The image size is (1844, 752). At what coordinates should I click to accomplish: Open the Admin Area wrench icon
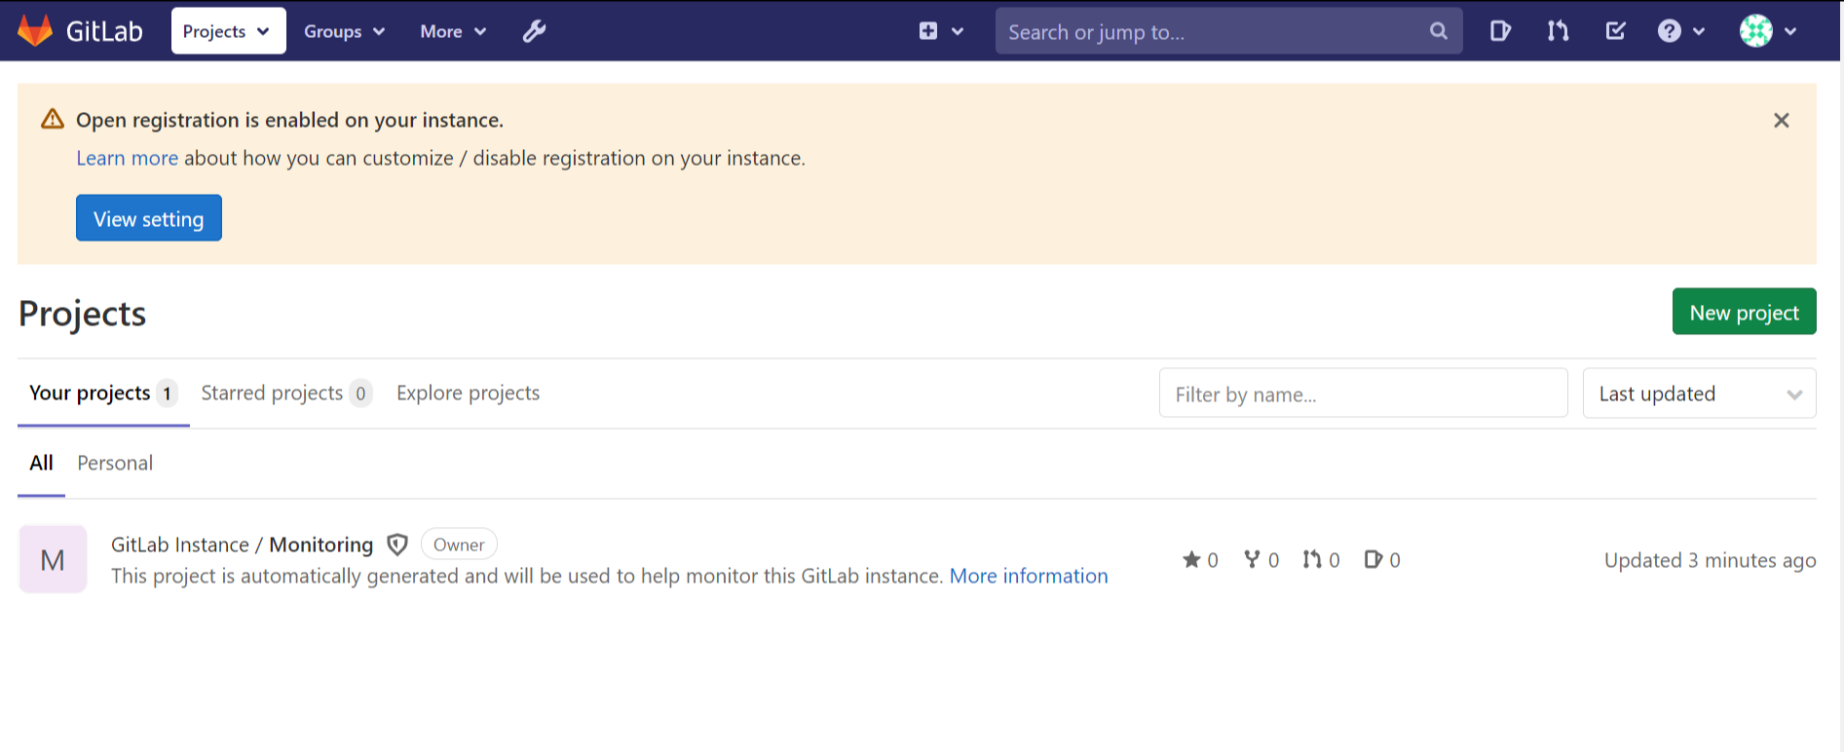click(534, 31)
